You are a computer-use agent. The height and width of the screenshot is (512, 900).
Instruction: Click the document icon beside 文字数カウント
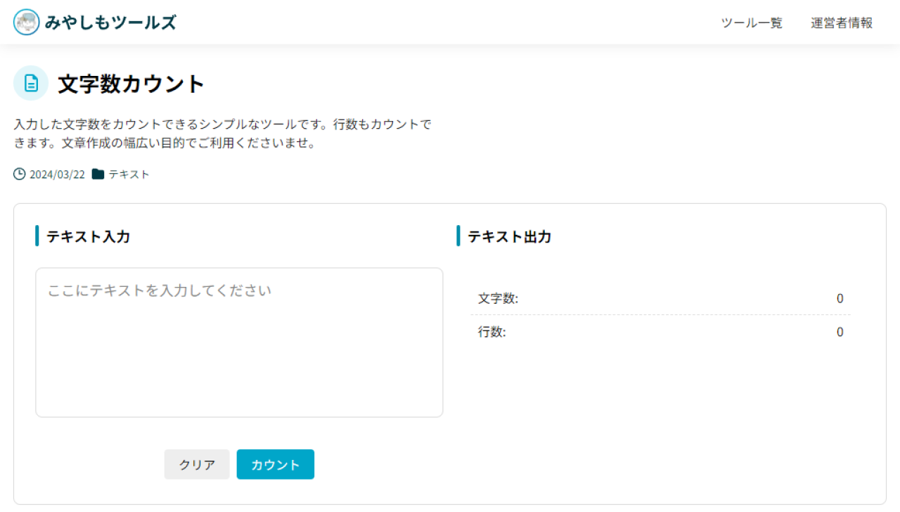(x=31, y=84)
